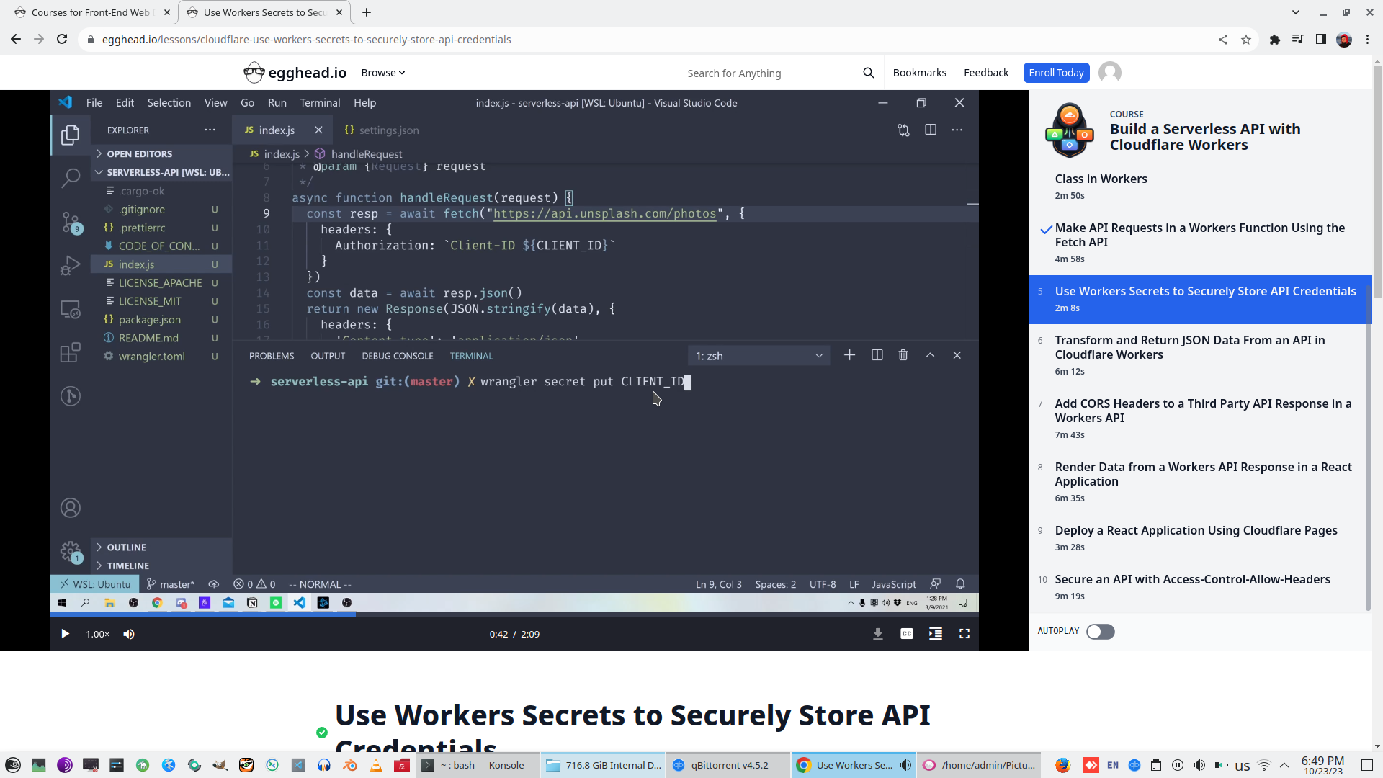The image size is (1383, 778).
Task: Open the user avatar profile icon
Action: click(1109, 73)
